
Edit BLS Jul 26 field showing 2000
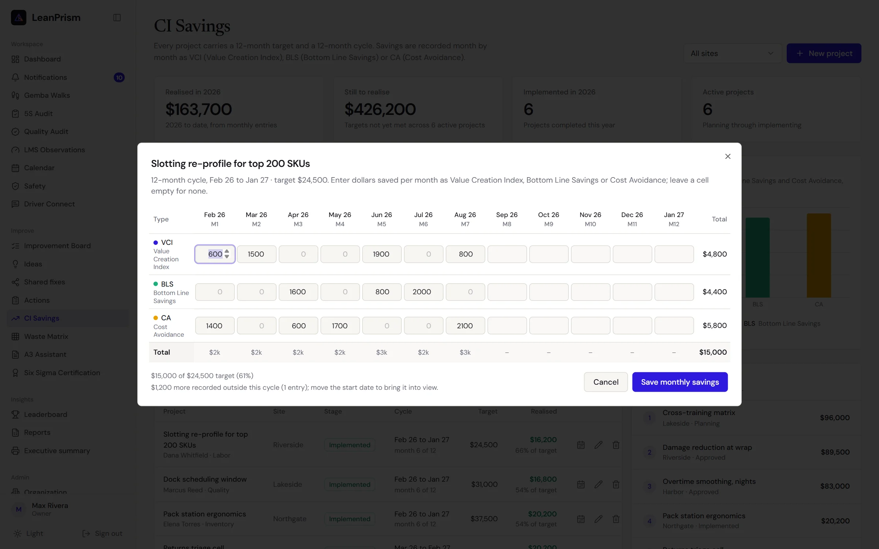(423, 292)
